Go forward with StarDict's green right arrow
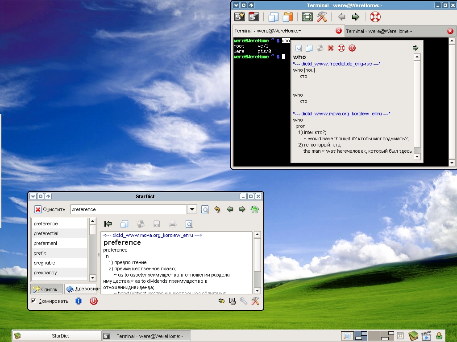Screen dimensions: 457x342 pyautogui.click(x=242, y=209)
